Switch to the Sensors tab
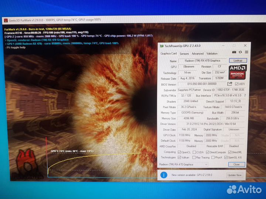The width and height of the screenshot is (266, 199). pyautogui.click(x=184, y=54)
